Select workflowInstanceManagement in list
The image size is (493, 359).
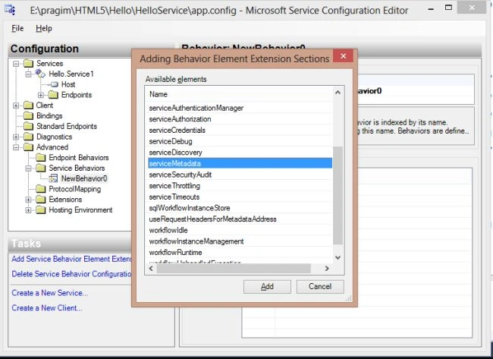pos(240,241)
